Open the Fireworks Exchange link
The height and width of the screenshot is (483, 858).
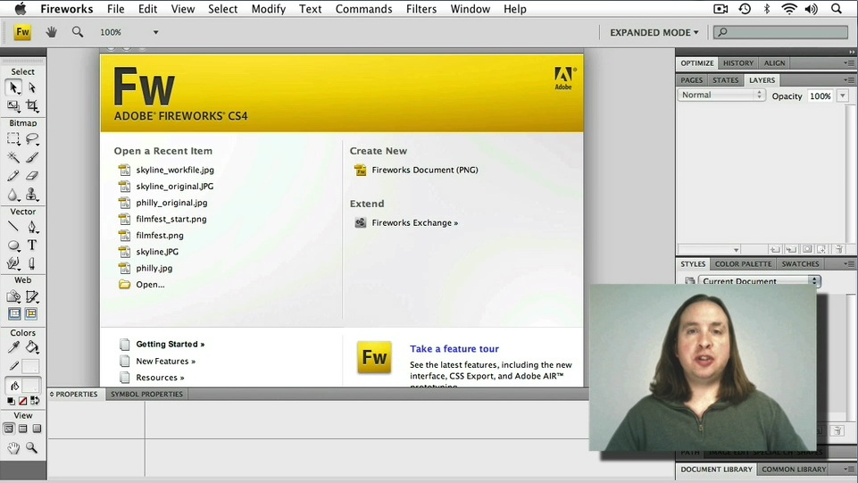415,223
